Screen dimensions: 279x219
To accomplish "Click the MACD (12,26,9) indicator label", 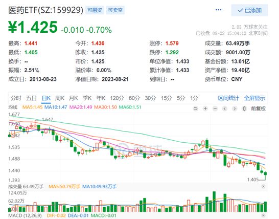I will [x=25, y=215].
